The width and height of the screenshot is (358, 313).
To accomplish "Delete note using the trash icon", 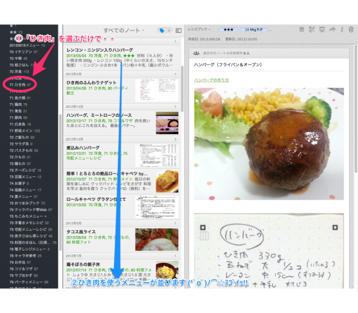I will point(351,29).
